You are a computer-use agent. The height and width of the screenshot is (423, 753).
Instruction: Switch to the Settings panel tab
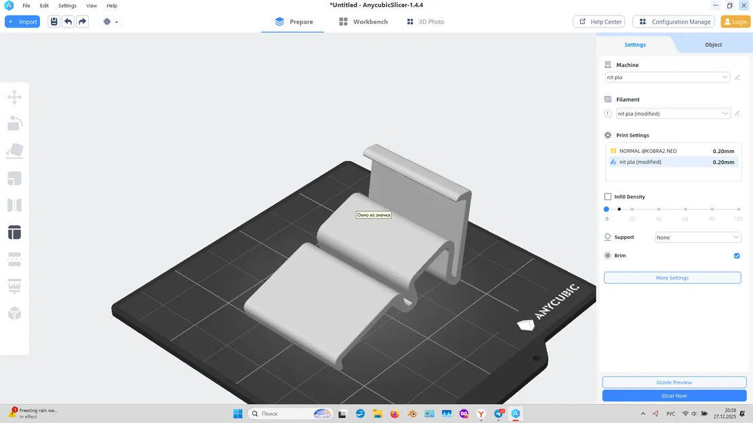[x=635, y=45]
